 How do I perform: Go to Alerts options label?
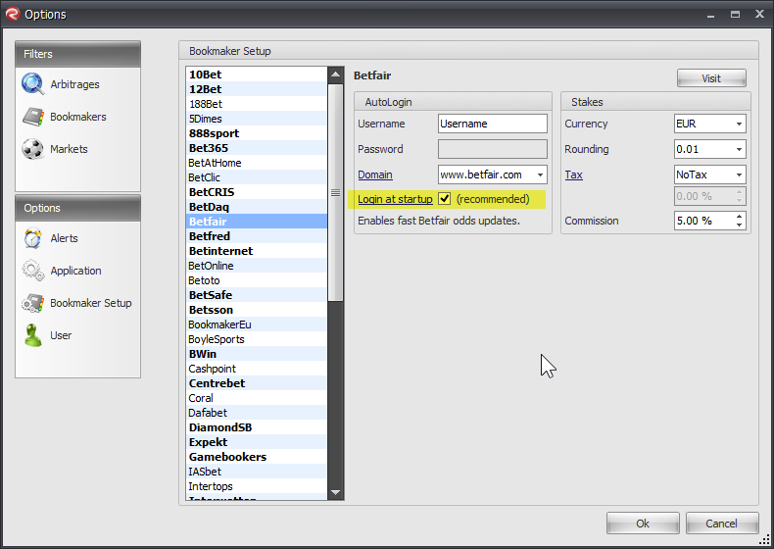(x=64, y=238)
